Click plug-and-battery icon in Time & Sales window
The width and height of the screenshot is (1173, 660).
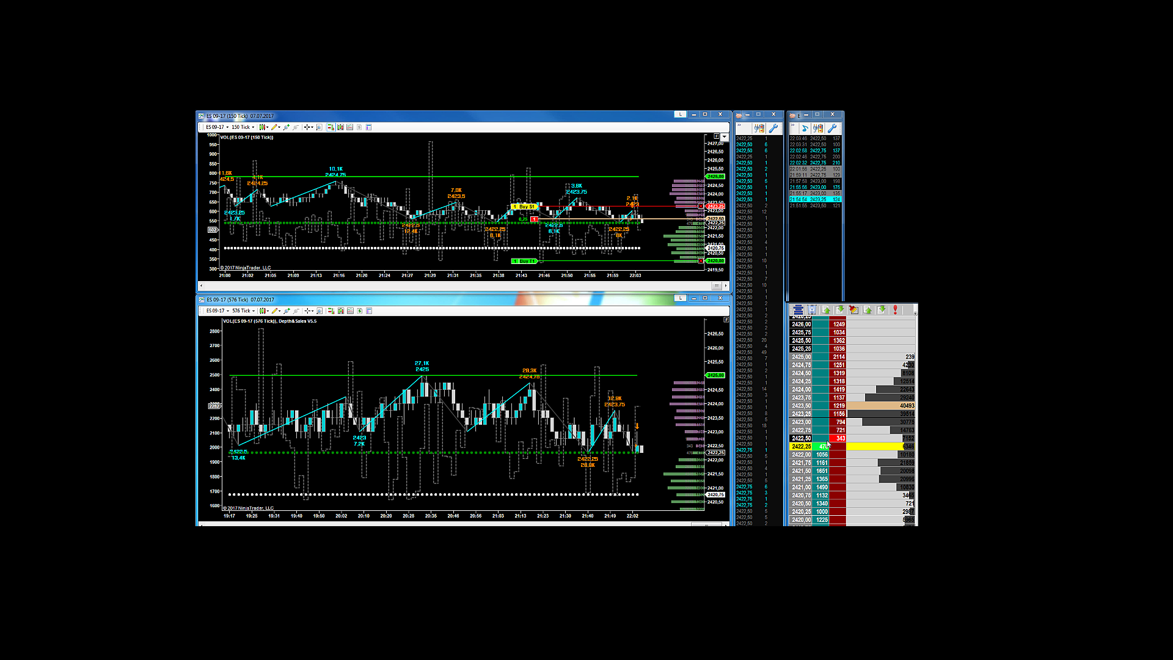point(818,128)
